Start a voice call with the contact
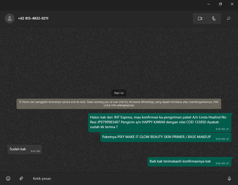Viewport: 238px width, 185px height. [214, 19]
